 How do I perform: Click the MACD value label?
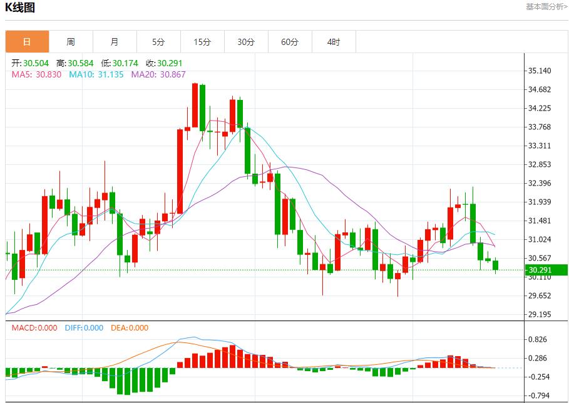(34, 328)
